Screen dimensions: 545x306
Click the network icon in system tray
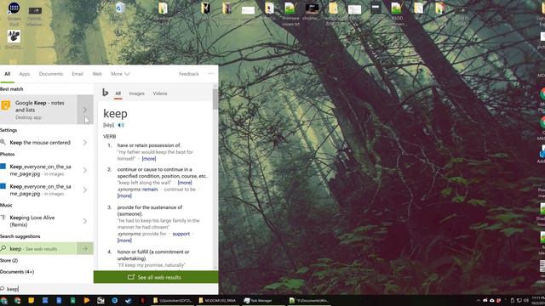pyautogui.click(x=519, y=300)
